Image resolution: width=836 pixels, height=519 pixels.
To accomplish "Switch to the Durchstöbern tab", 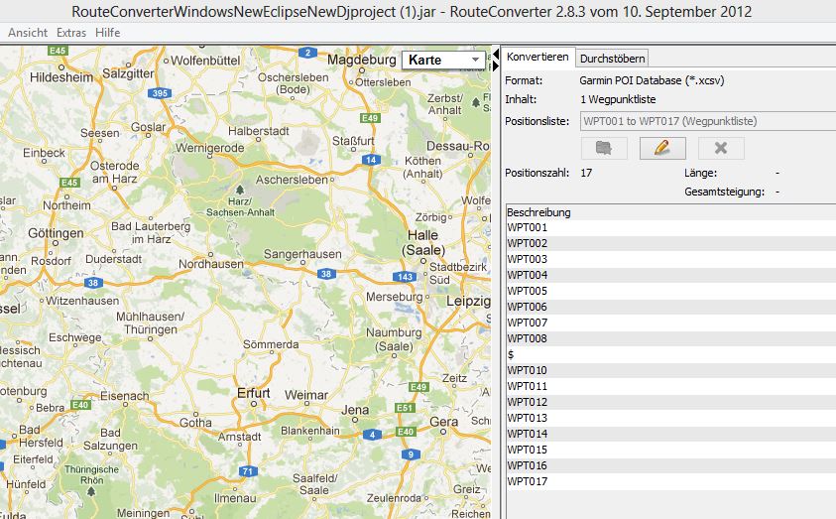I will 612,58.
